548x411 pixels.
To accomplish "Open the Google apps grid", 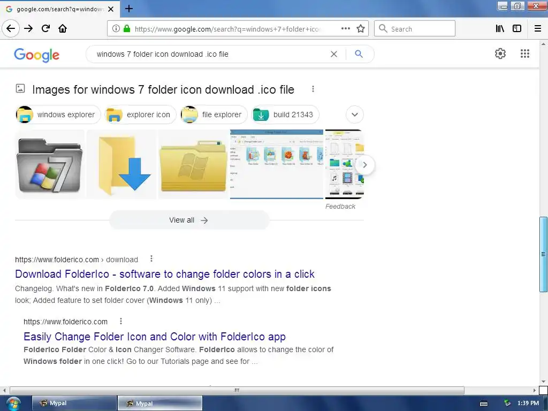I will pyautogui.click(x=524, y=54).
